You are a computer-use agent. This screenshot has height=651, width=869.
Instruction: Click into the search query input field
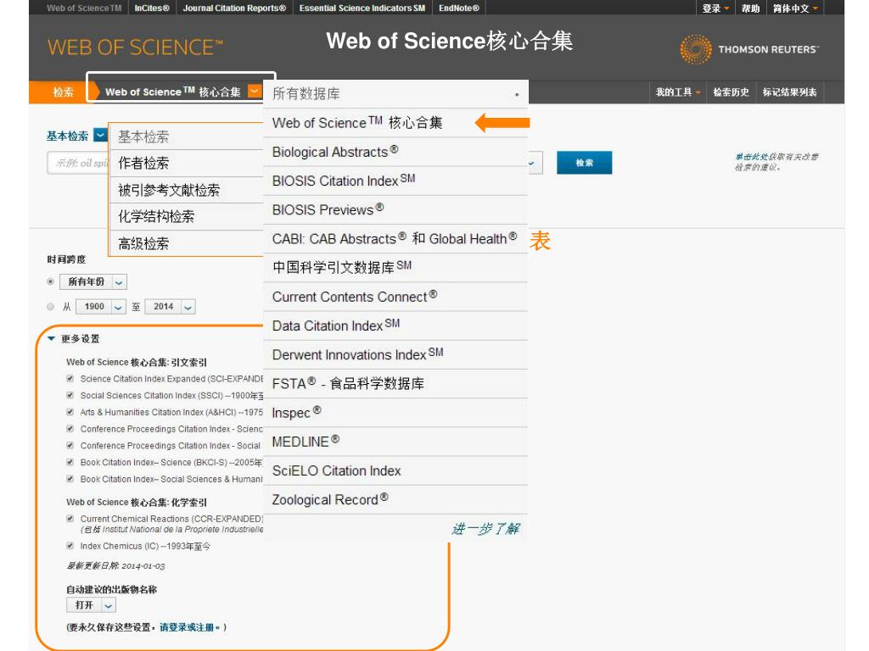pyautogui.click(x=77, y=164)
